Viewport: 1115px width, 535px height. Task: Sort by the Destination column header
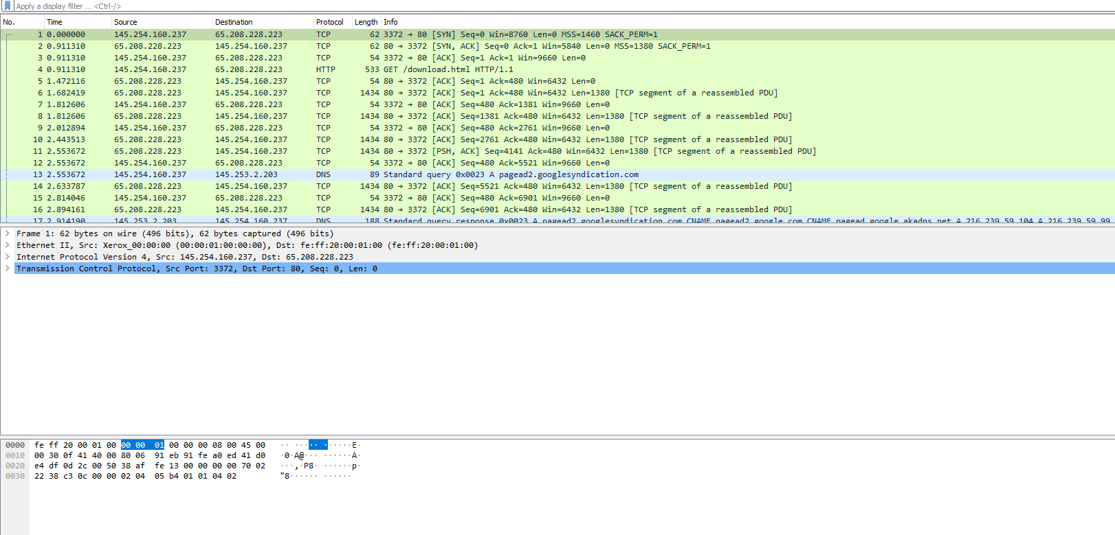pos(263,22)
